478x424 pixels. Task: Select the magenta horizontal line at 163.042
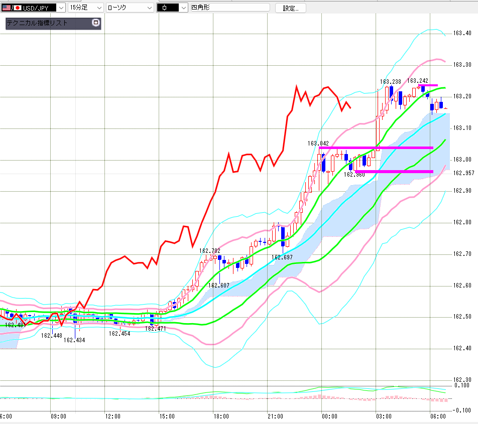[376, 148]
